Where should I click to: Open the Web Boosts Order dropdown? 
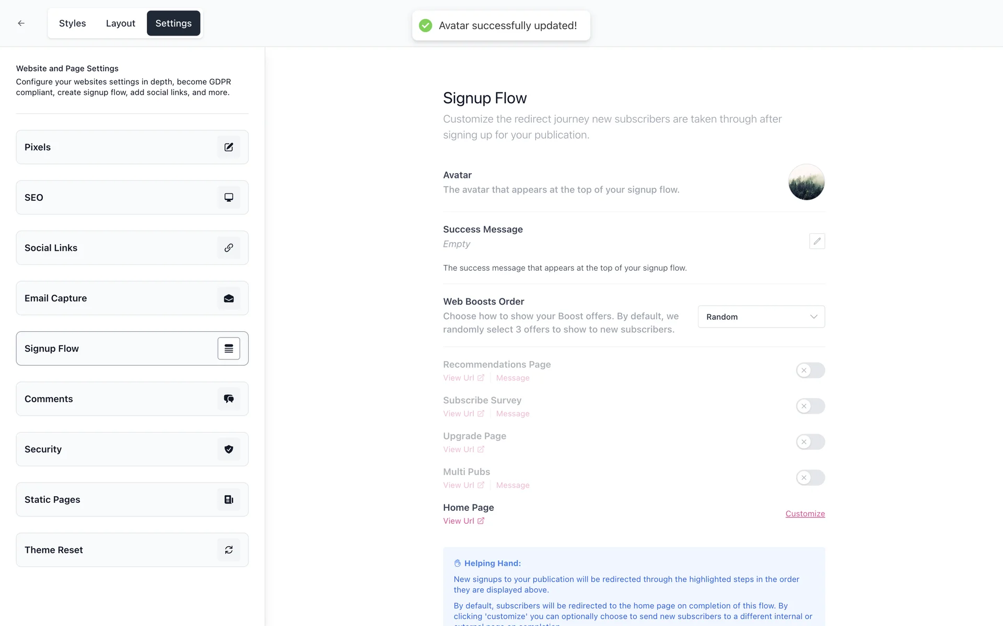(x=761, y=317)
